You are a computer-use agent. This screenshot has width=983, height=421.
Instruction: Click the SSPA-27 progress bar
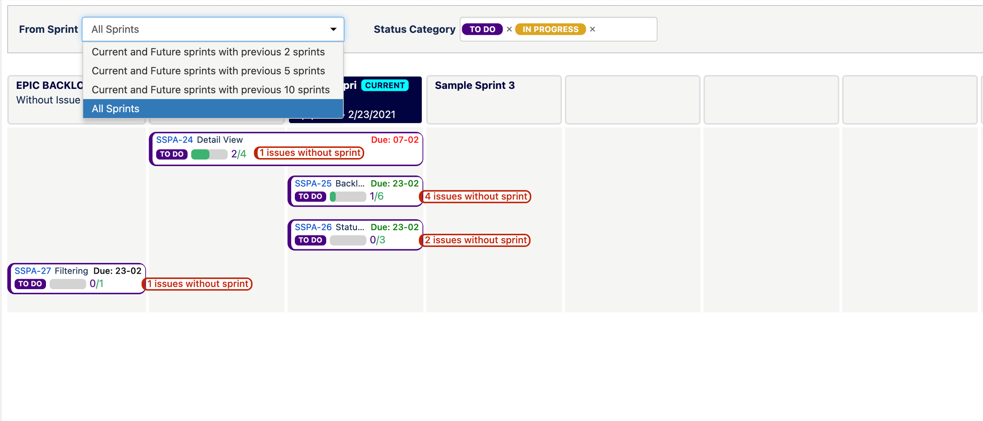68,284
